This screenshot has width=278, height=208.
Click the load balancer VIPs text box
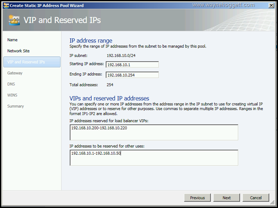[x=153, y=133]
